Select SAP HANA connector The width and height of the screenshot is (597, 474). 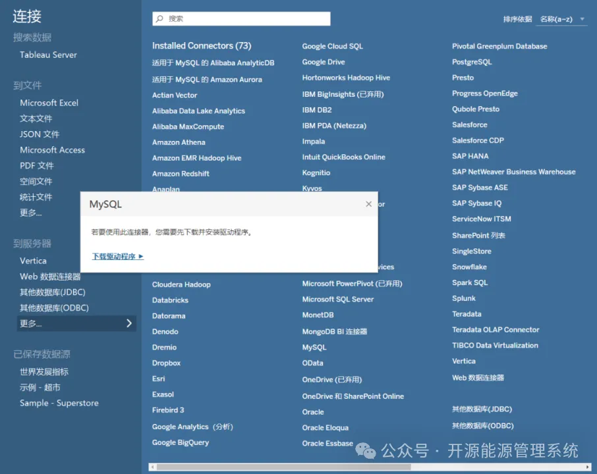(x=470, y=156)
